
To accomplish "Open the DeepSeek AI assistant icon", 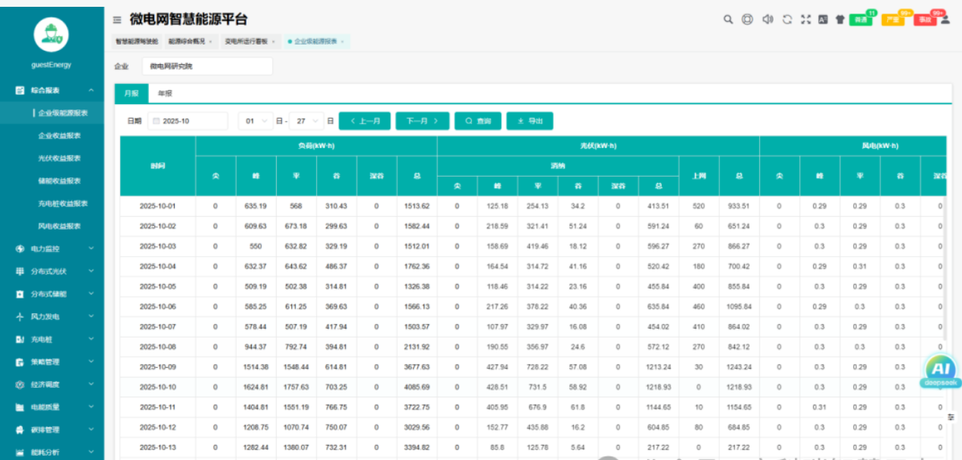I will 940,370.
